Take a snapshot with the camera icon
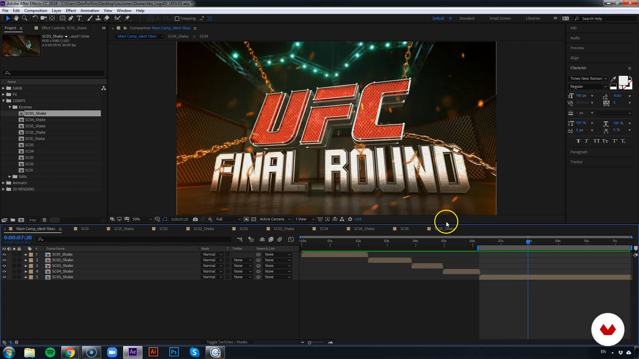Screen dimensions: 639x359 pyautogui.click(x=195, y=219)
